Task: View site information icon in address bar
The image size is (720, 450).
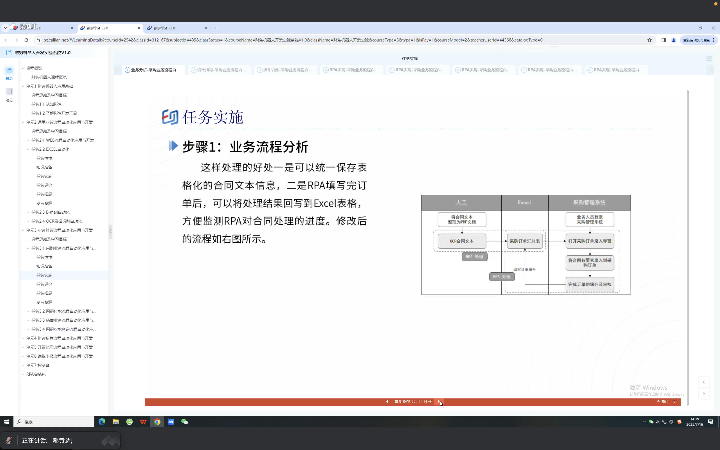Action: [38, 40]
